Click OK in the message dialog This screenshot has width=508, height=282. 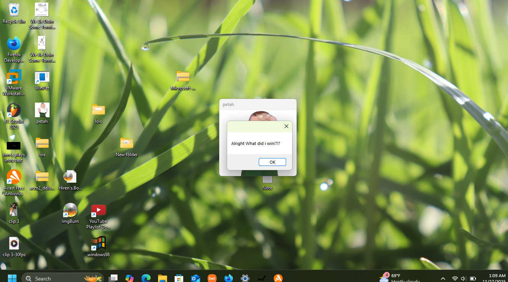pyautogui.click(x=272, y=162)
